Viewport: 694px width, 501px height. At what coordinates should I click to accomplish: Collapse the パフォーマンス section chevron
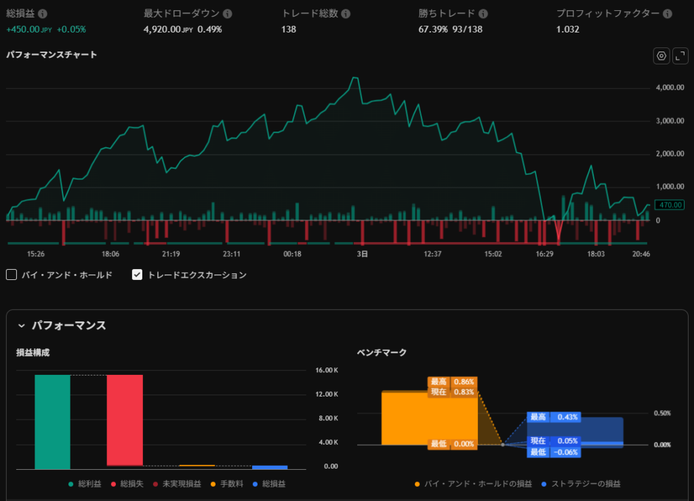point(21,326)
